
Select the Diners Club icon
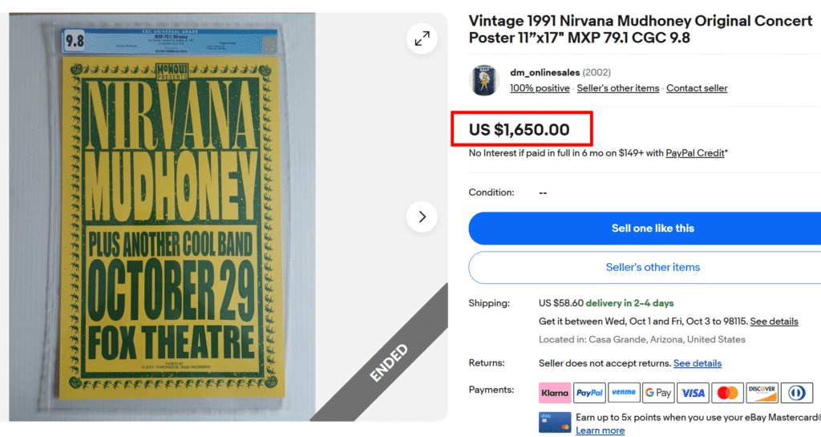coord(796,393)
